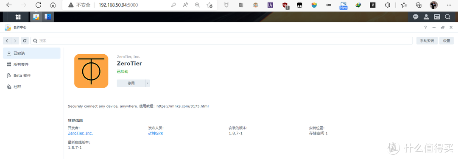
Task: Click the tutorial URL imnks.com/3175.html text
Action: [x=182, y=106]
